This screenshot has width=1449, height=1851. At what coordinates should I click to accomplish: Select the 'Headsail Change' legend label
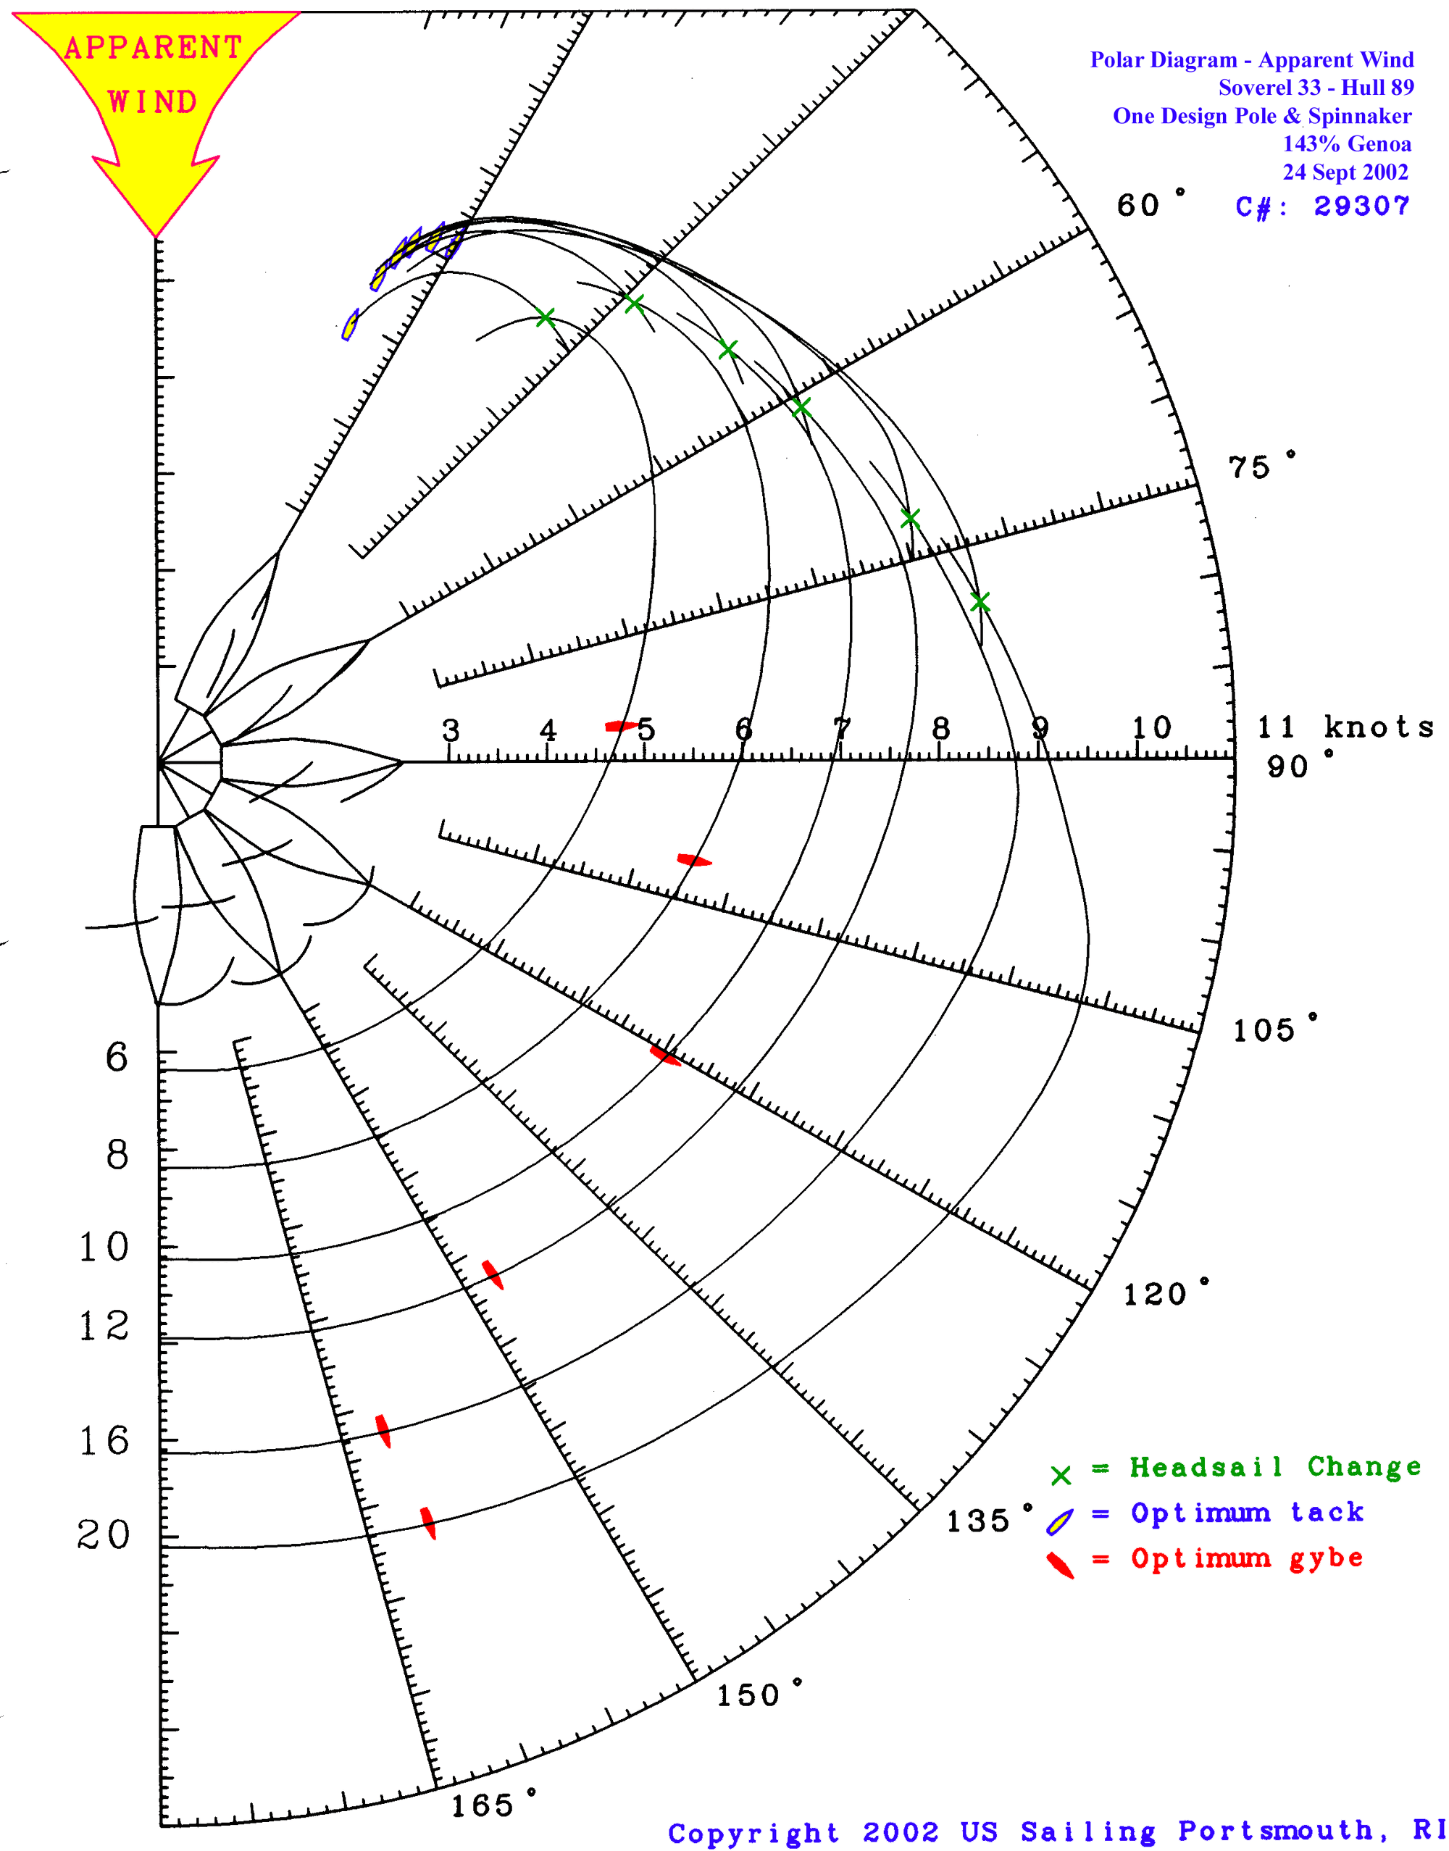[x=1275, y=1467]
